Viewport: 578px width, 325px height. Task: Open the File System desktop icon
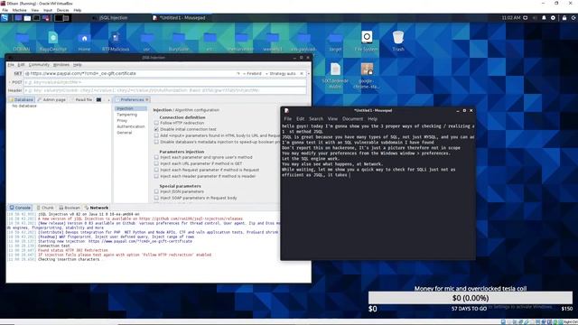[367, 41]
